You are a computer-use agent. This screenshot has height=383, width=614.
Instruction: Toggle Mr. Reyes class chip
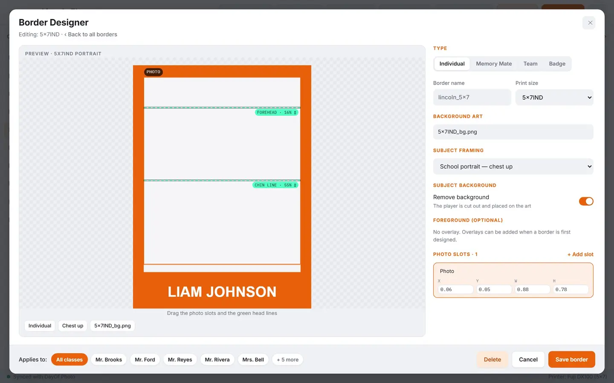180,360
